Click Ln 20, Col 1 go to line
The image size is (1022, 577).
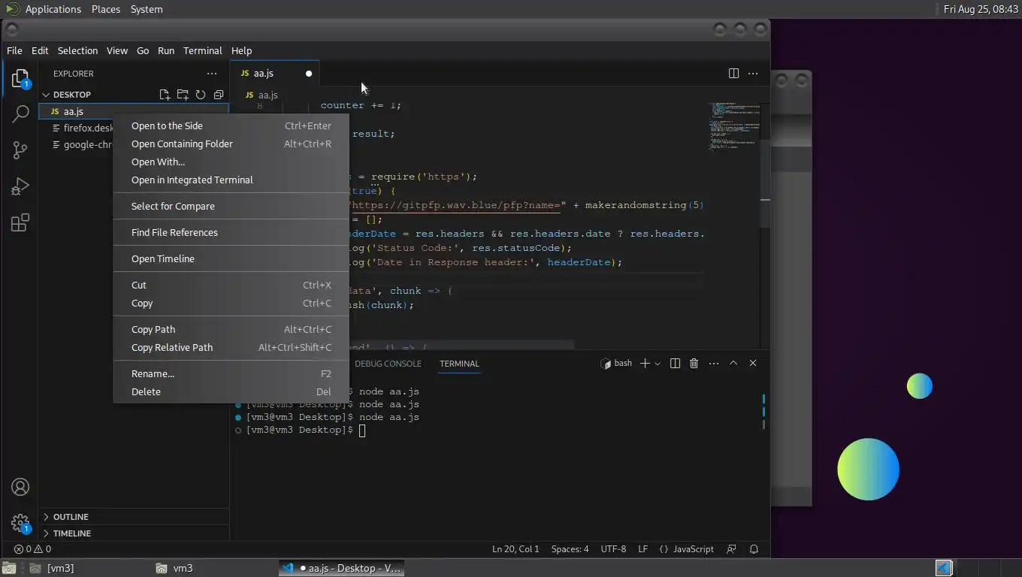(x=516, y=549)
